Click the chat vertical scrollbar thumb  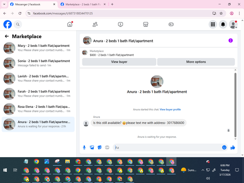click(235, 105)
